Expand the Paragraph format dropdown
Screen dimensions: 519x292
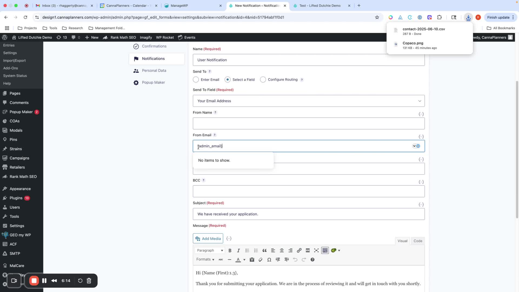[210, 251]
